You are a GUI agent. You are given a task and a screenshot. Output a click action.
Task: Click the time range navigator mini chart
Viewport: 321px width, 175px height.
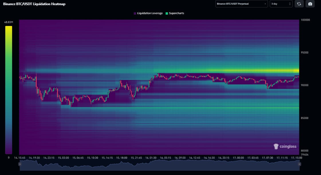click(x=159, y=165)
